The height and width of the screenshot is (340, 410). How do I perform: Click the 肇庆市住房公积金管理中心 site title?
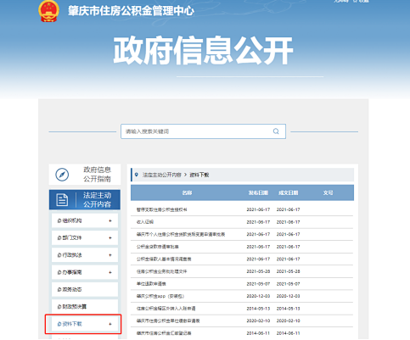tap(131, 11)
